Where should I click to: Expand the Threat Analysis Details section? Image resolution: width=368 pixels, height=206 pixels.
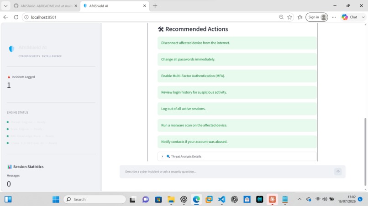click(x=237, y=156)
